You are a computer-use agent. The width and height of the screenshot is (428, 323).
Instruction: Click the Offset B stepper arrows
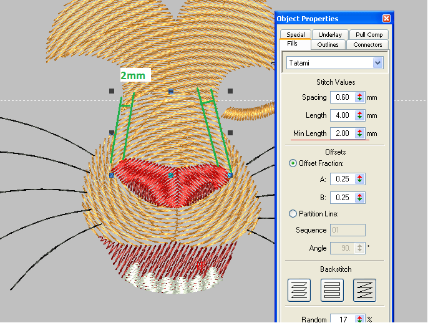359,197
